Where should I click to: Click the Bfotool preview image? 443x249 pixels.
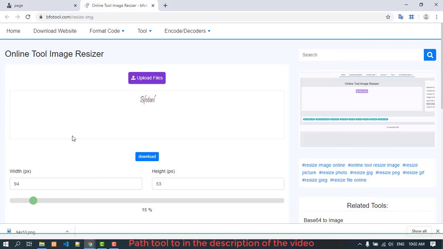point(148,100)
